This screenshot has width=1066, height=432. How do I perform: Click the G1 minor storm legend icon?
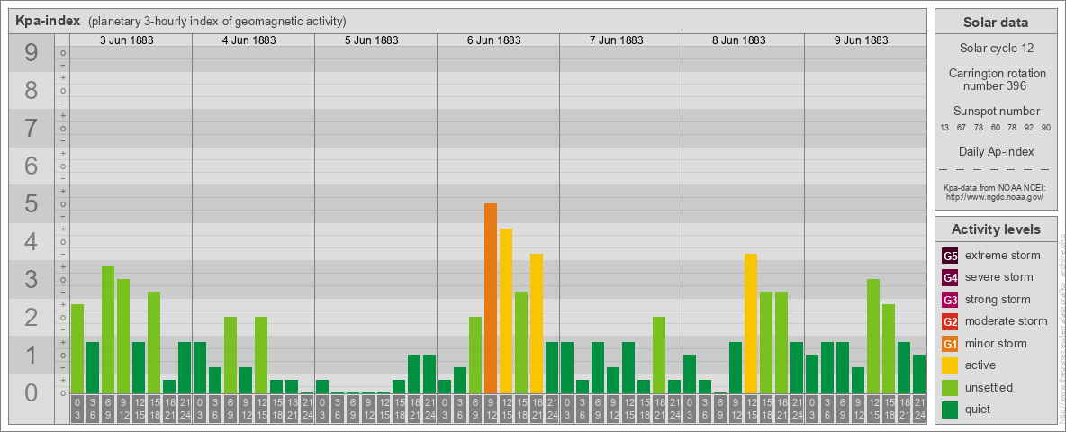[x=950, y=344]
